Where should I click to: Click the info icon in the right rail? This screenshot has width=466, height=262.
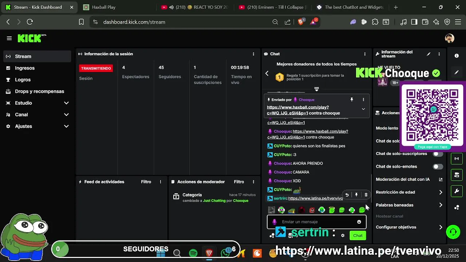(457, 56)
